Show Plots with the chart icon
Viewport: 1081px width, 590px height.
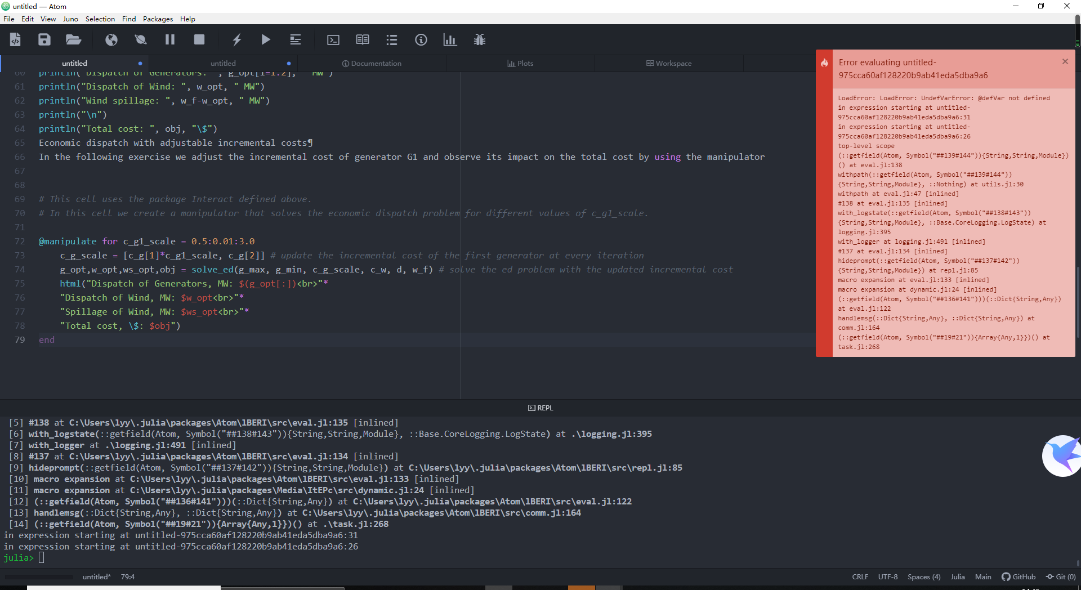pos(450,39)
